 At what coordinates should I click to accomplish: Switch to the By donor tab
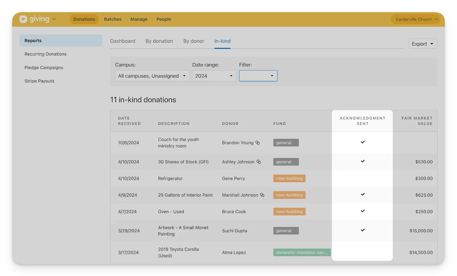194,41
